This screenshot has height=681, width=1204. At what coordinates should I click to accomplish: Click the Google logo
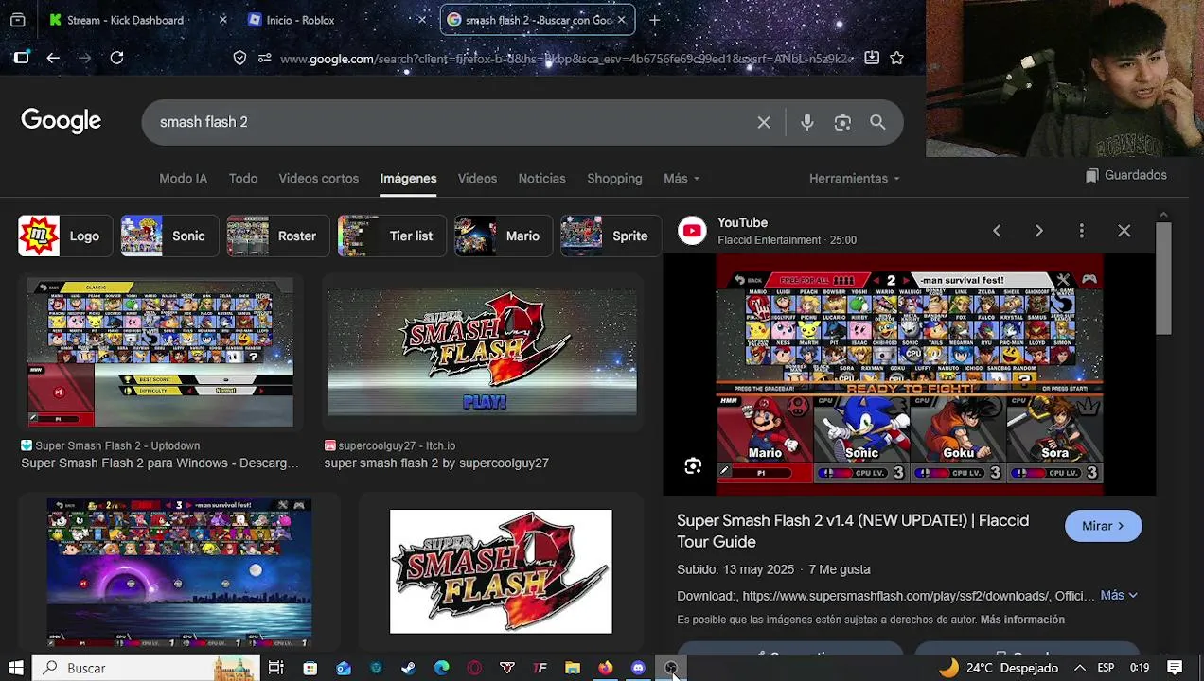[x=61, y=121]
